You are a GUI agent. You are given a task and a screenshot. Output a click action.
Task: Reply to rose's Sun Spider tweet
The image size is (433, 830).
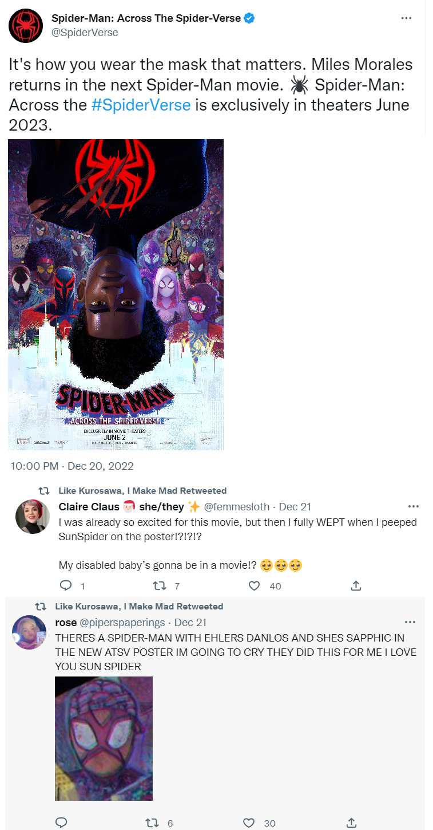pos(62,823)
